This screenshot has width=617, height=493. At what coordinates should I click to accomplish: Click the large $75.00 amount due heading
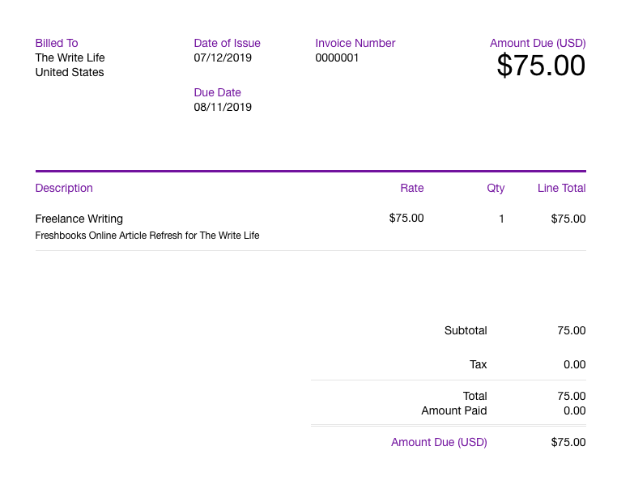[540, 66]
